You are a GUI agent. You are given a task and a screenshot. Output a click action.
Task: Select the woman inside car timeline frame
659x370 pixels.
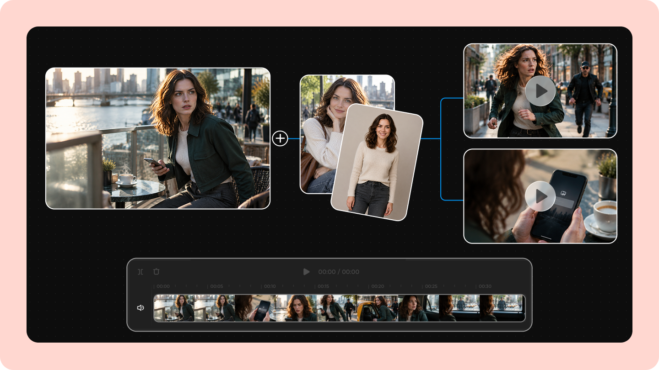click(418, 308)
